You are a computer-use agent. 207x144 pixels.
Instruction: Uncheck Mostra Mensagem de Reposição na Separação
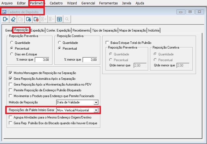(x=10, y=73)
